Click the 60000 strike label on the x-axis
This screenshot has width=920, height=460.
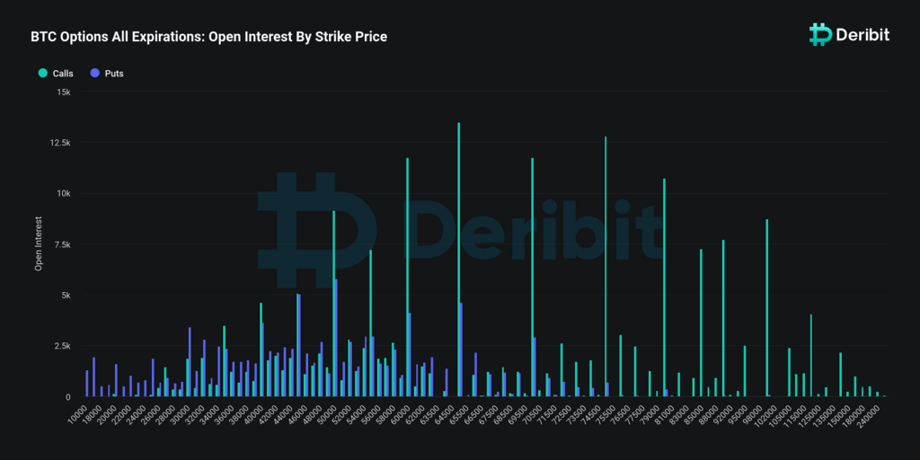[398, 414]
